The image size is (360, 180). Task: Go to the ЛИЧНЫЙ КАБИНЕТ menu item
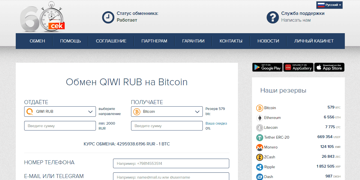[314, 41]
